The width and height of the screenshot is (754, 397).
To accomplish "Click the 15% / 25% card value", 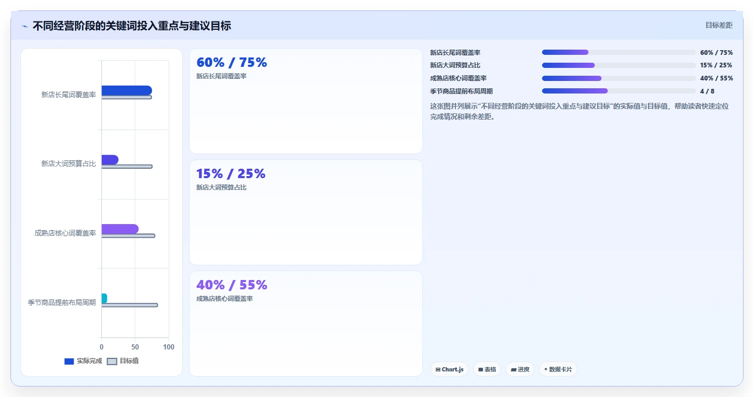I will 231,174.
